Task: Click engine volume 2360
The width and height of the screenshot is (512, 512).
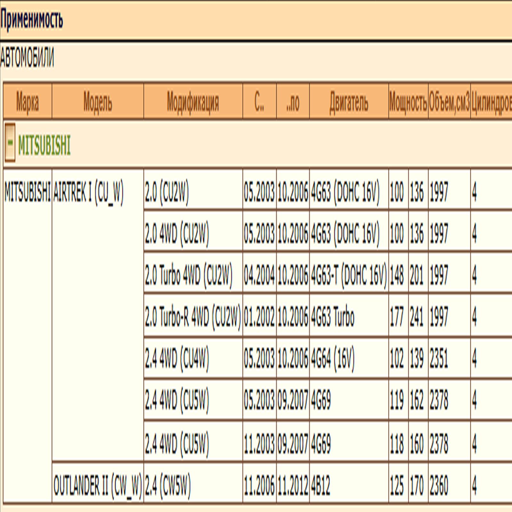Action: (x=439, y=486)
